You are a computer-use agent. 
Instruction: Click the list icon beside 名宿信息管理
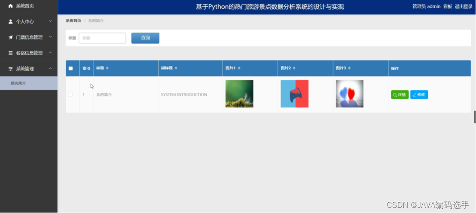[x=11, y=53]
